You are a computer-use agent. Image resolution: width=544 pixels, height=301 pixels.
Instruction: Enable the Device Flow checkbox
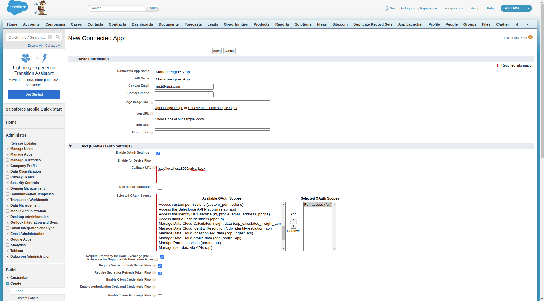pos(160,161)
